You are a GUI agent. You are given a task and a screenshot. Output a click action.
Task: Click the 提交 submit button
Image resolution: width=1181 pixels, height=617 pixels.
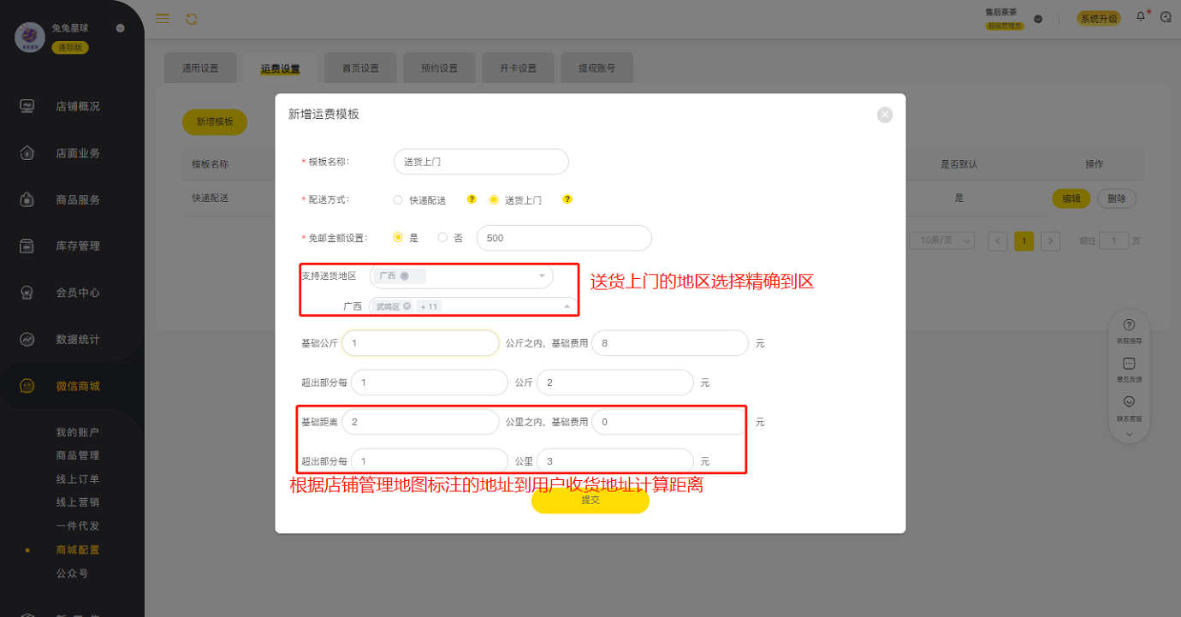pyautogui.click(x=590, y=500)
